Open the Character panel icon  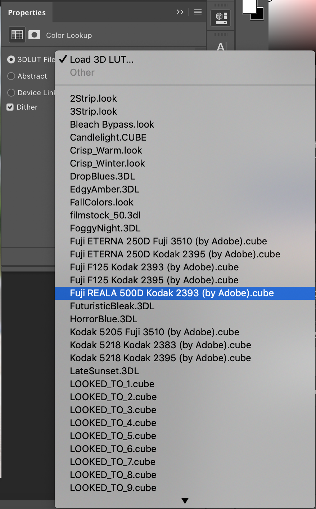tap(221, 47)
